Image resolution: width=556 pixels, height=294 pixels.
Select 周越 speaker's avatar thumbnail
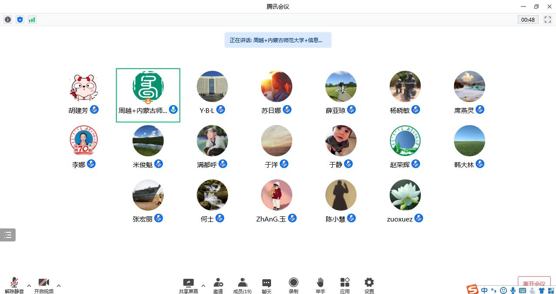(148, 87)
